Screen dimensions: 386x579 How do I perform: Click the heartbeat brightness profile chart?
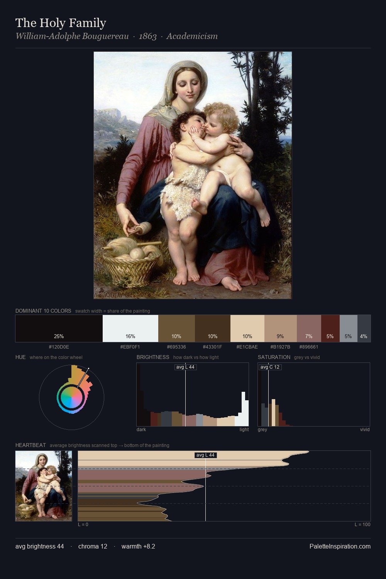(224, 486)
